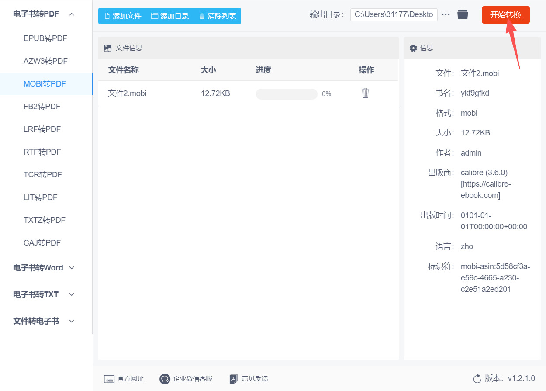
Task: Click the publish time value 0101-01-01T00:00:00+00:00
Action: 494,221
